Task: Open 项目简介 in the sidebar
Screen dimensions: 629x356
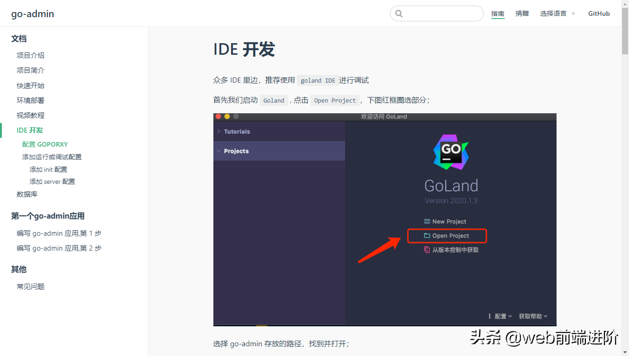Action: [x=31, y=70]
